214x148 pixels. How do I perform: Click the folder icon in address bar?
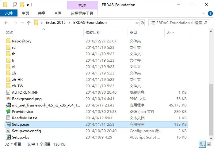[x=36, y=23]
